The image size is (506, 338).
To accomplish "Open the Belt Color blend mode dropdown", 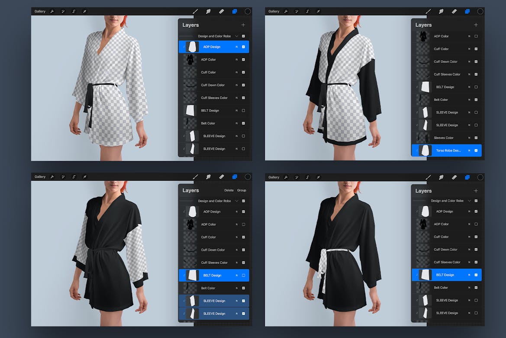I will click(x=236, y=123).
